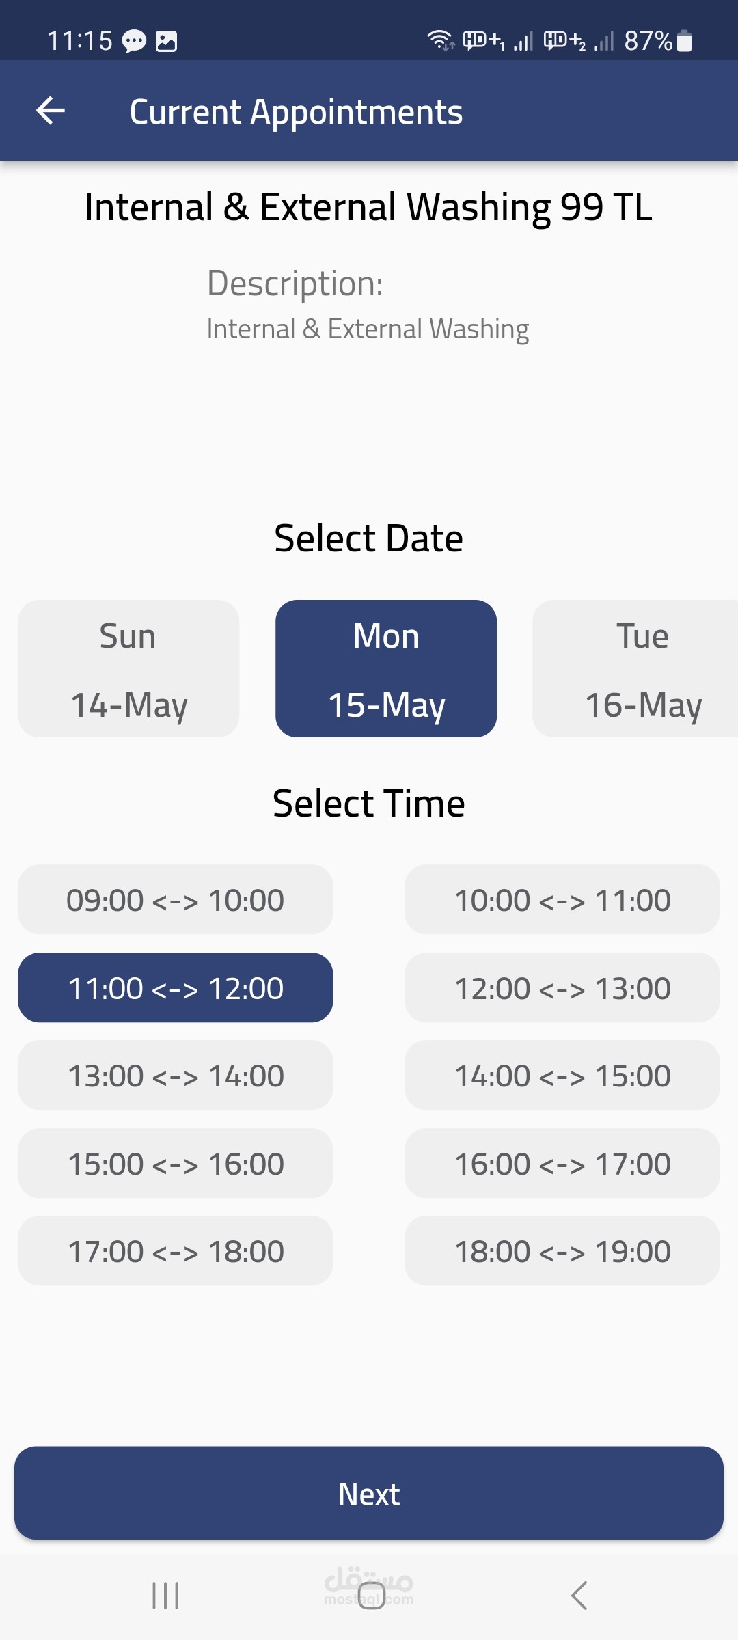
Task: Select the 14:00 to 15:00 slot
Action: pos(562,1076)
